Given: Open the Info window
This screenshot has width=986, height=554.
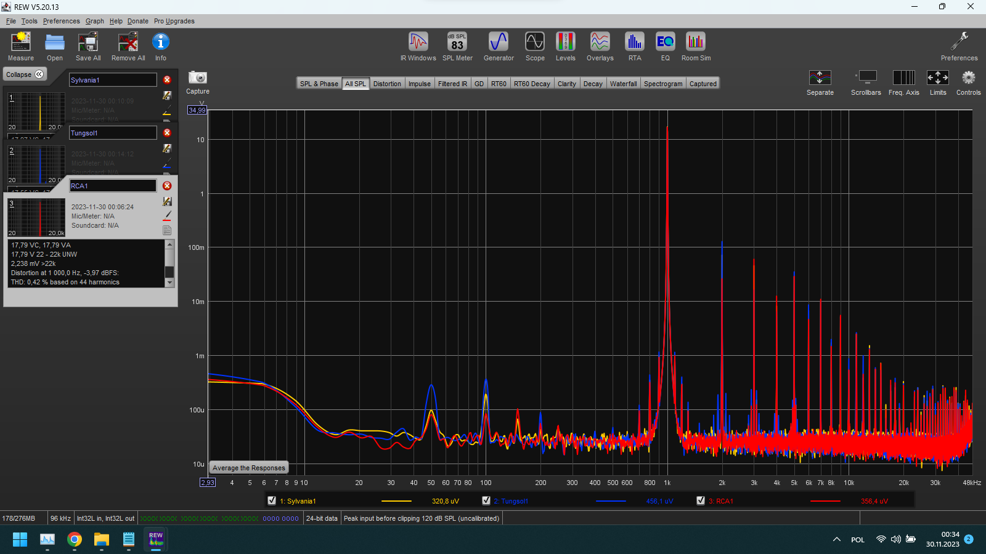Looking at the screenshot, I should pos(161,47).
